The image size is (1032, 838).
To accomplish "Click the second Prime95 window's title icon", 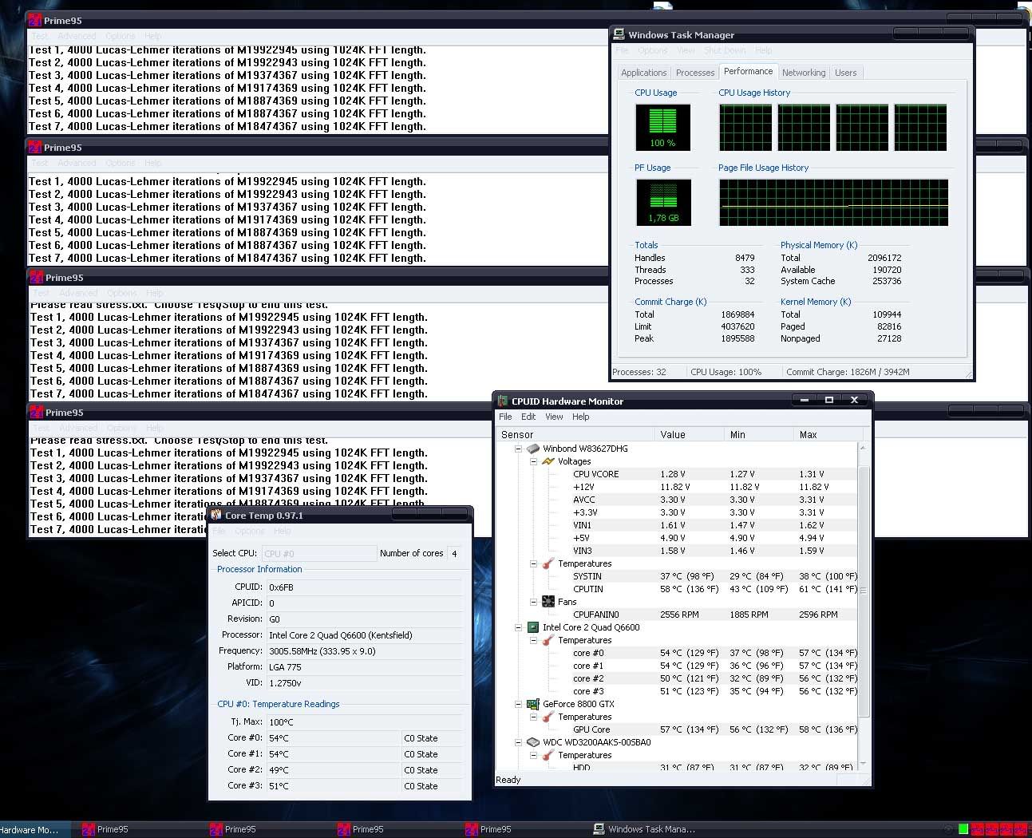I will point(34,147).
